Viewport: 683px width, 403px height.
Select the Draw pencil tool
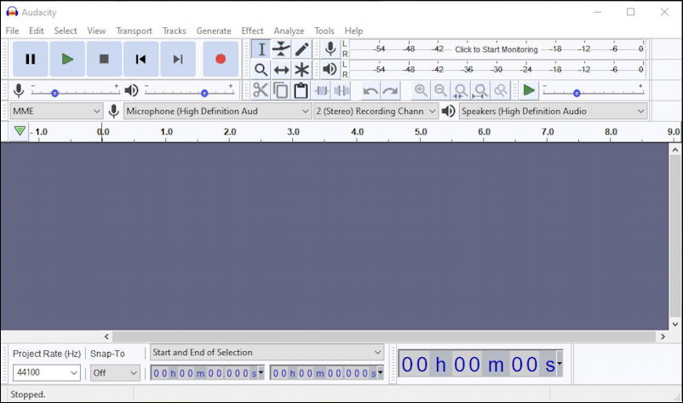(301, 49)
